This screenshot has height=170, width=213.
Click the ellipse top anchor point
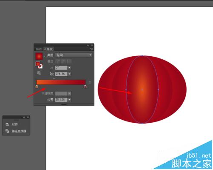(x=142, y=56)
